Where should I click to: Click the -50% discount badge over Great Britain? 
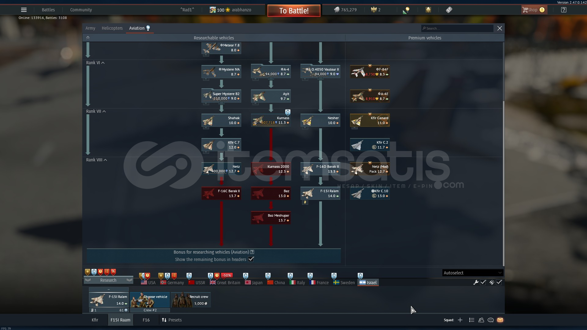point(227,275)
